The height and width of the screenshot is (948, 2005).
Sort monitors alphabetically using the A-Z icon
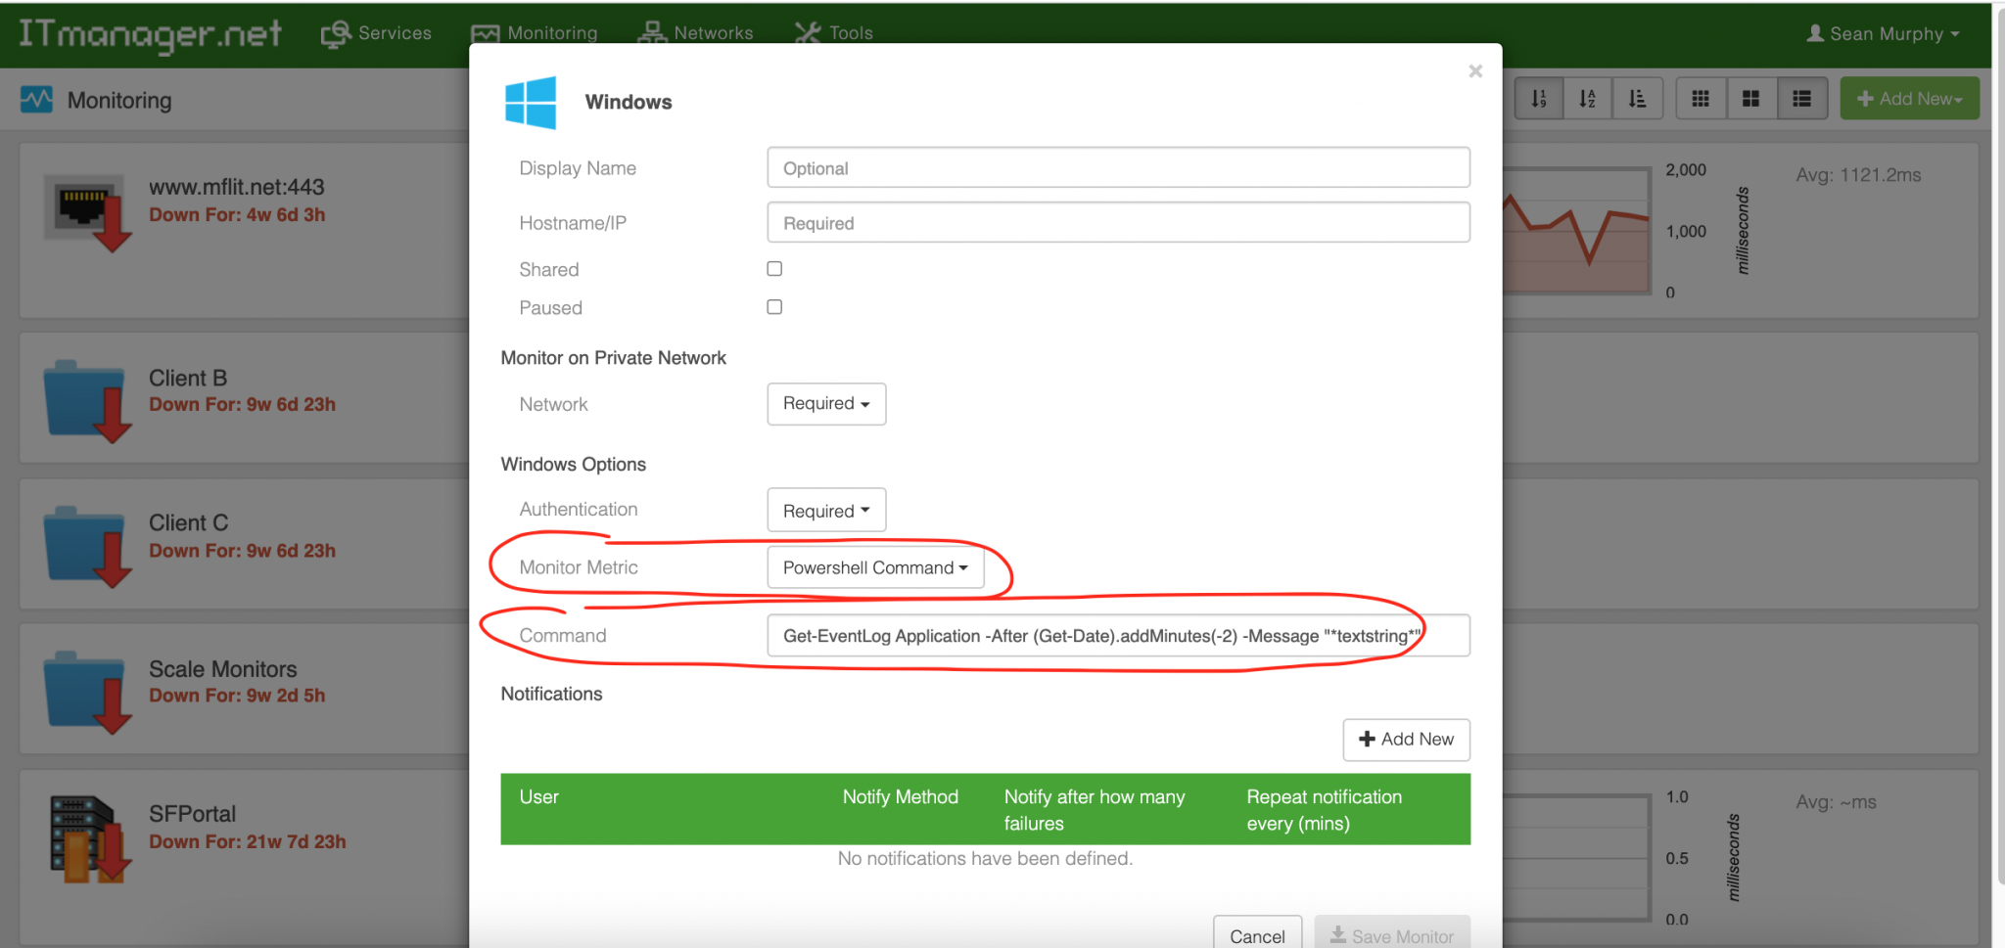1588,98
